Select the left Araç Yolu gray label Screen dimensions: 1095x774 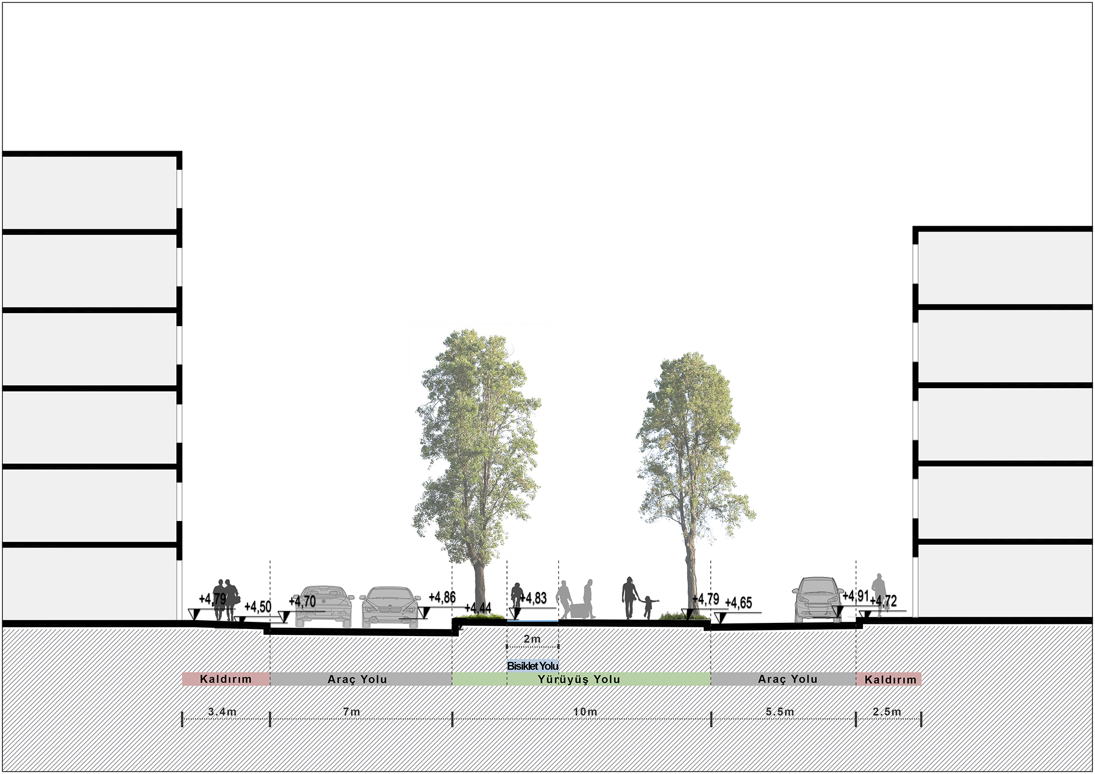tap(357, 679)
